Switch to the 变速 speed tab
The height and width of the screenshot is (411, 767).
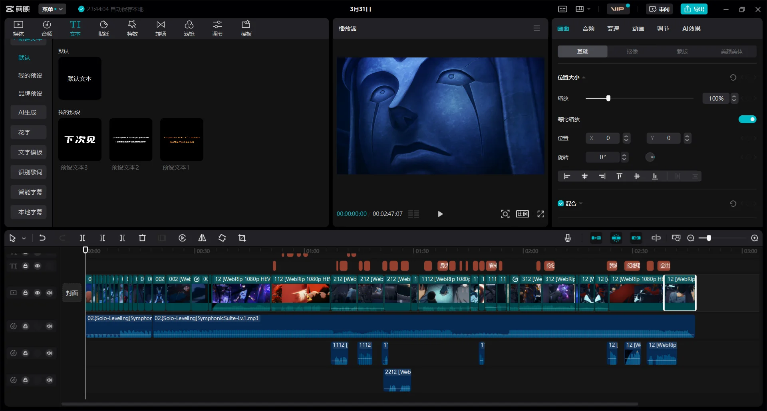pos(613,28)
